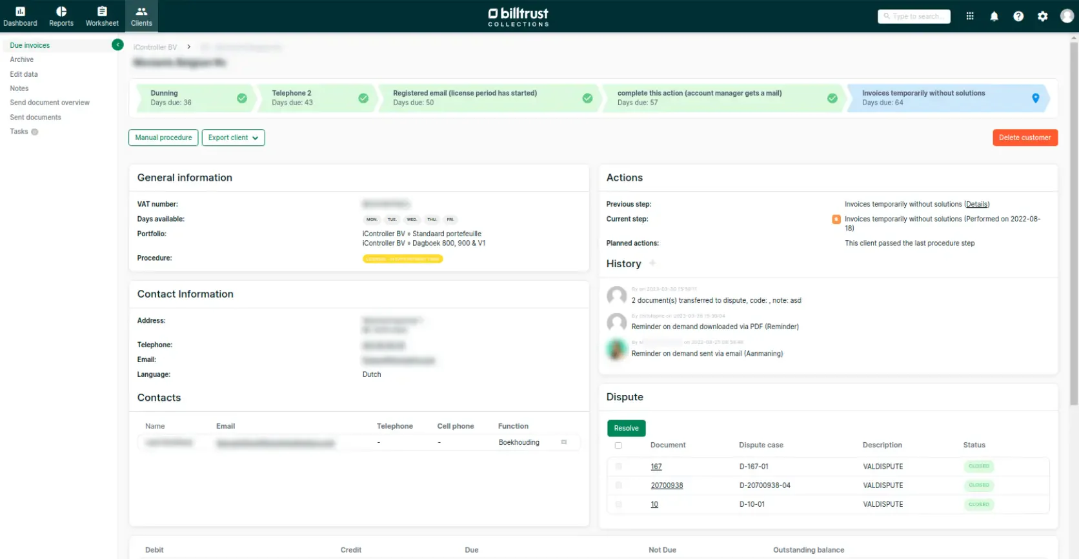Open the apps grid icon
This screenshot has width=1079, height=559.
click(x=970, y=16)
